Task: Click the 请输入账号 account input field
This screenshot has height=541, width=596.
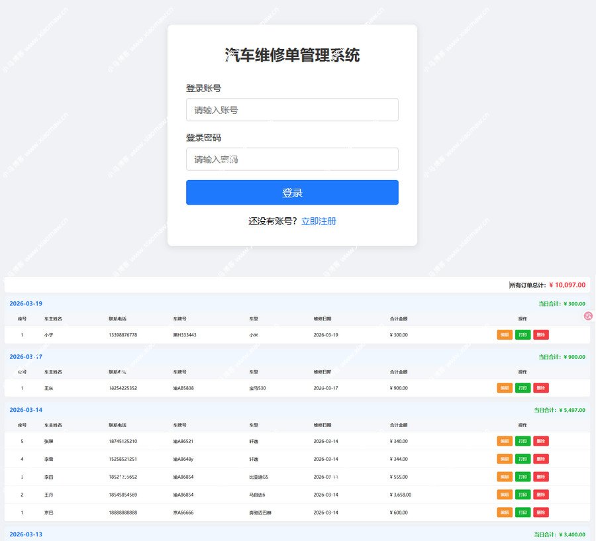Action: click(292, 109)
